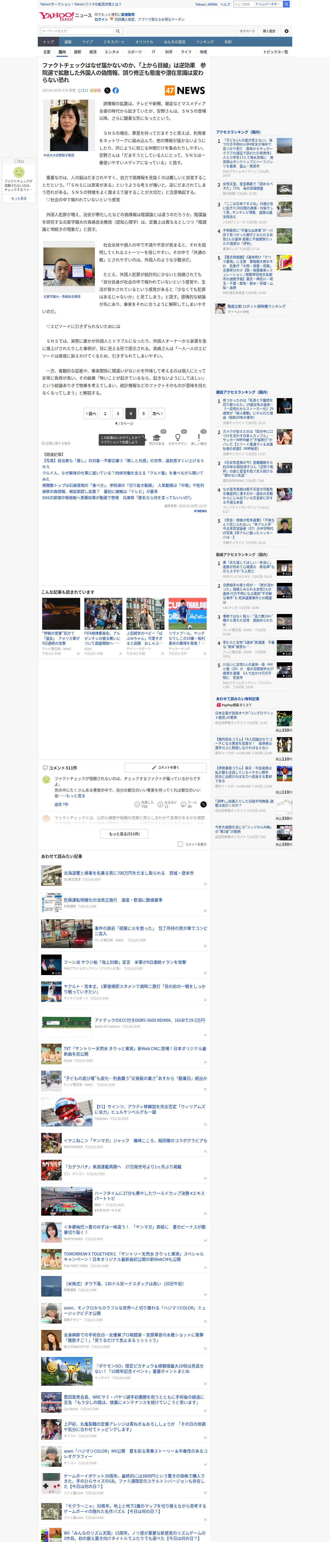330x1542 pixels.
Task: Click the keyword search input field
Action: 77,31
